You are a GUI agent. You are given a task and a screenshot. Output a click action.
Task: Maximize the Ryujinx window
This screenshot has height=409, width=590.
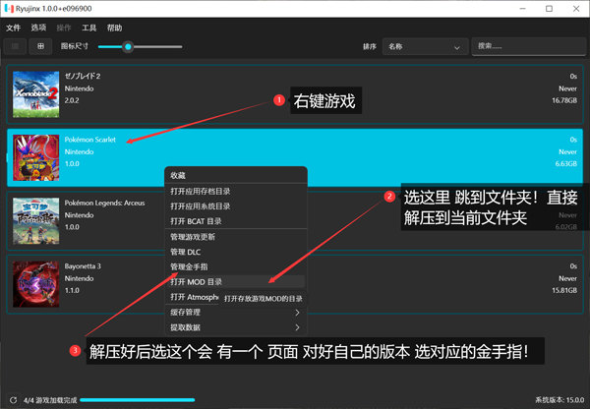(549, 8)
